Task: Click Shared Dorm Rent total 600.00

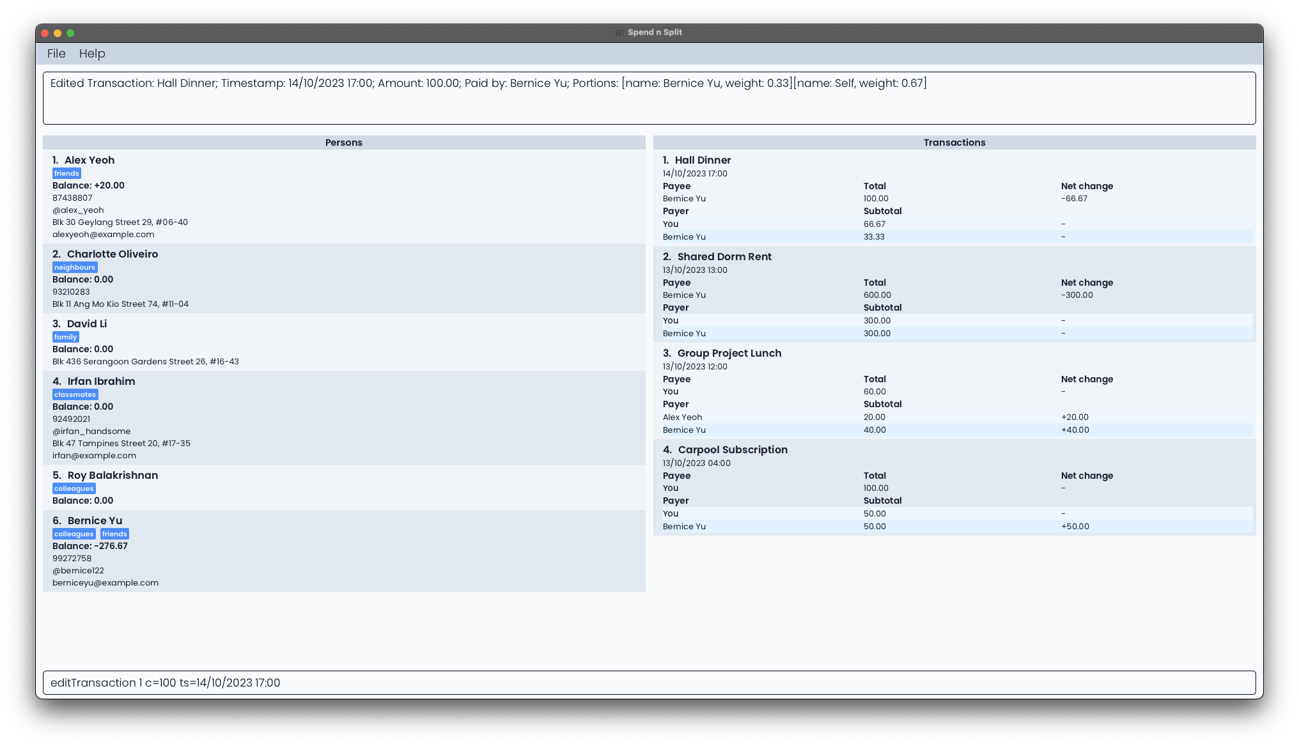Action: [x=877, y=295]
